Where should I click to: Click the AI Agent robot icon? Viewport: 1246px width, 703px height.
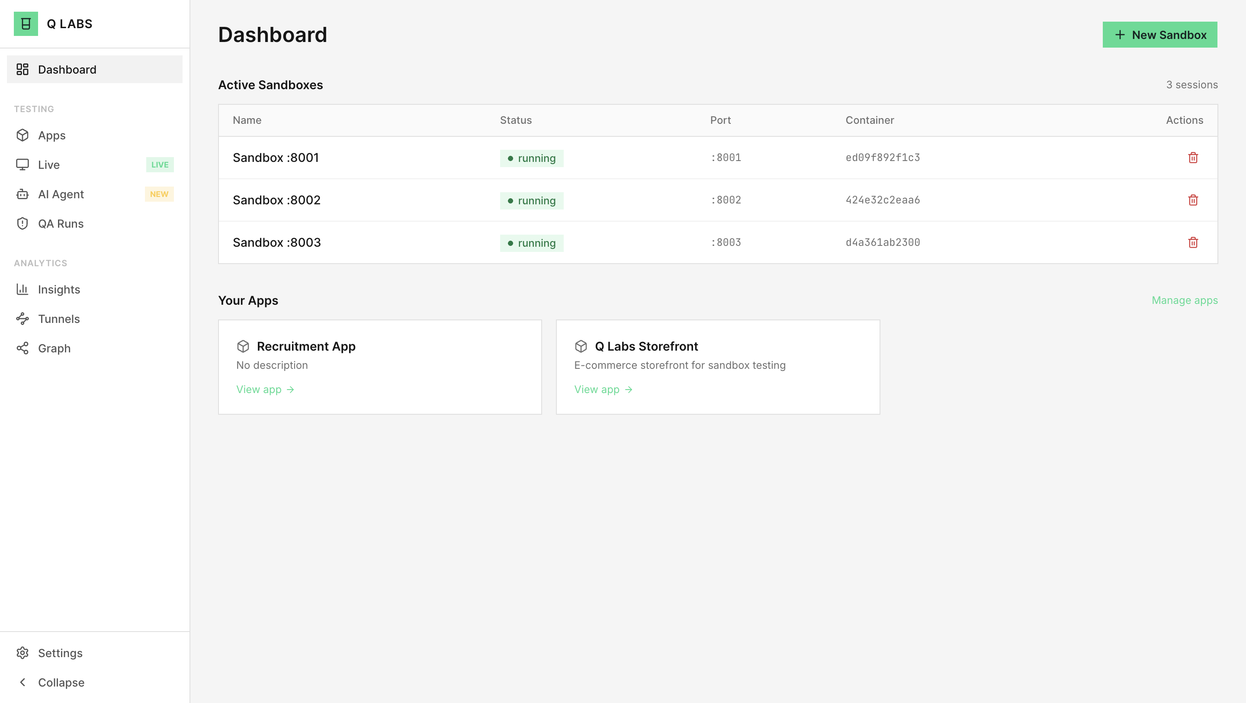pos(22,194)
